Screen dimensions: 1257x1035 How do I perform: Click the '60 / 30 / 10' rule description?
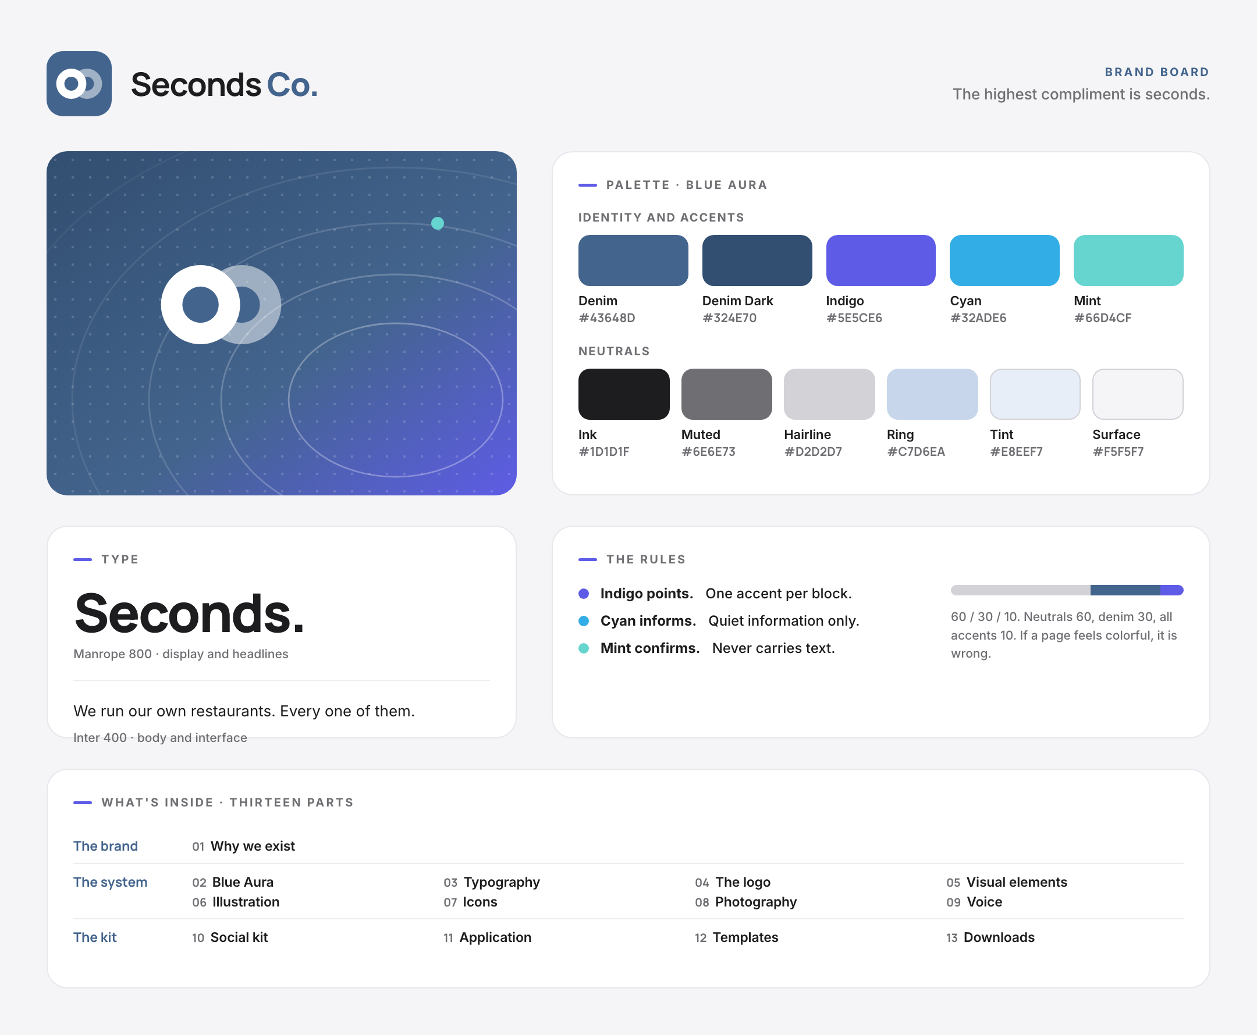click(x=1064, y=635)
